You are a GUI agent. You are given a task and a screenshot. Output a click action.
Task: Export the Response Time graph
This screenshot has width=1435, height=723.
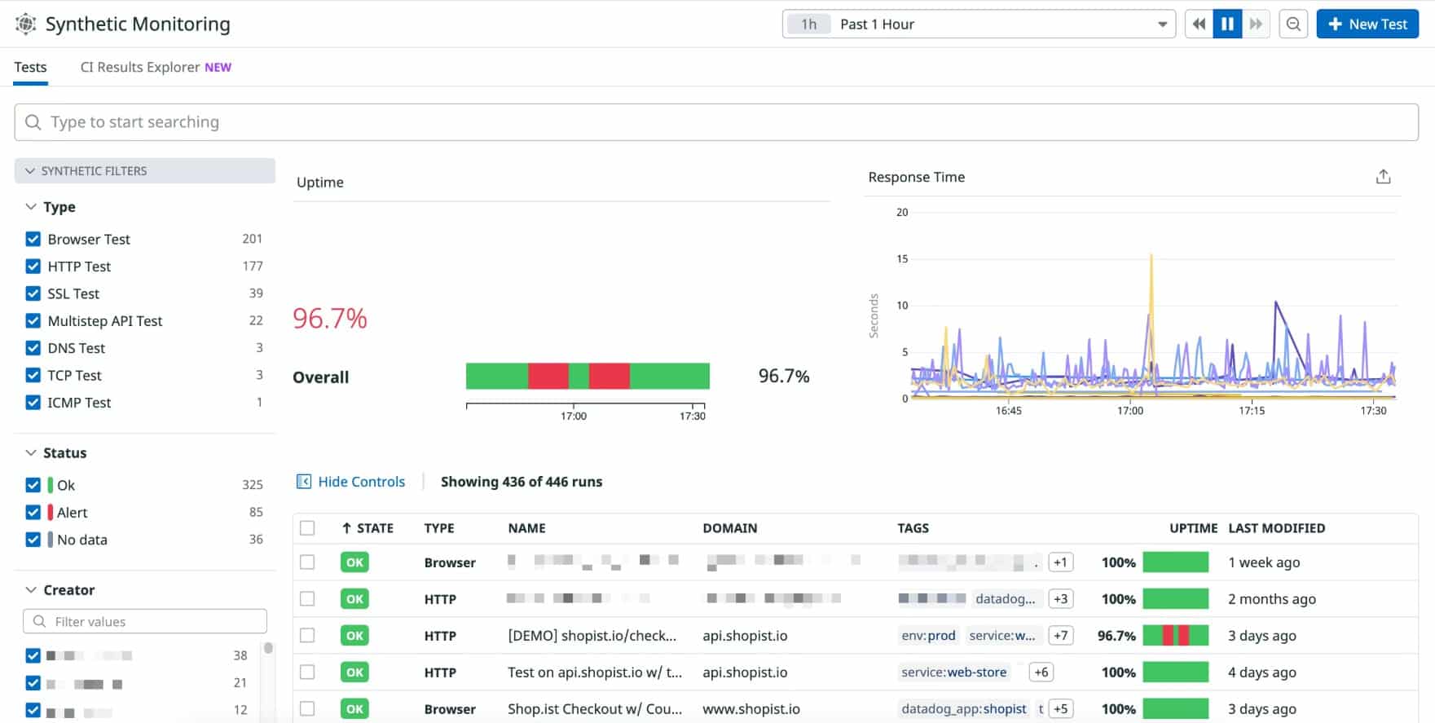pos(1383,177)
